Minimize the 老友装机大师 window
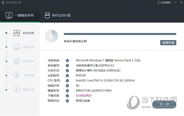This screenshot has height=116, width=184. [x=175, y=2]
